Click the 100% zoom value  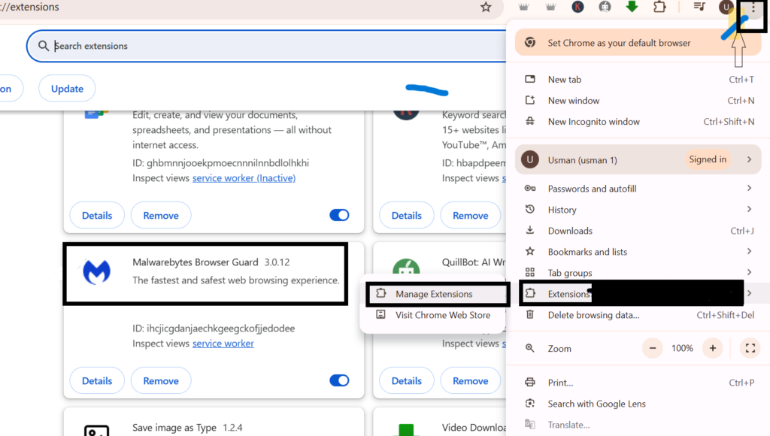point(682,348)
